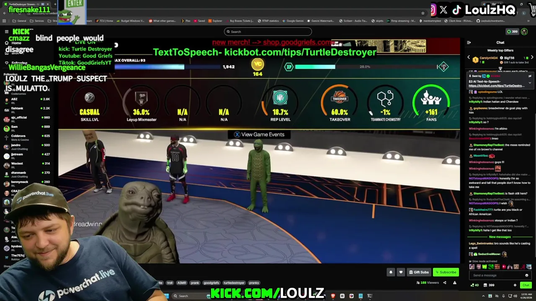Viewport: 536px width, 301px height.
Task: Click the Kick logo to go home
Action: click(22, 32)
